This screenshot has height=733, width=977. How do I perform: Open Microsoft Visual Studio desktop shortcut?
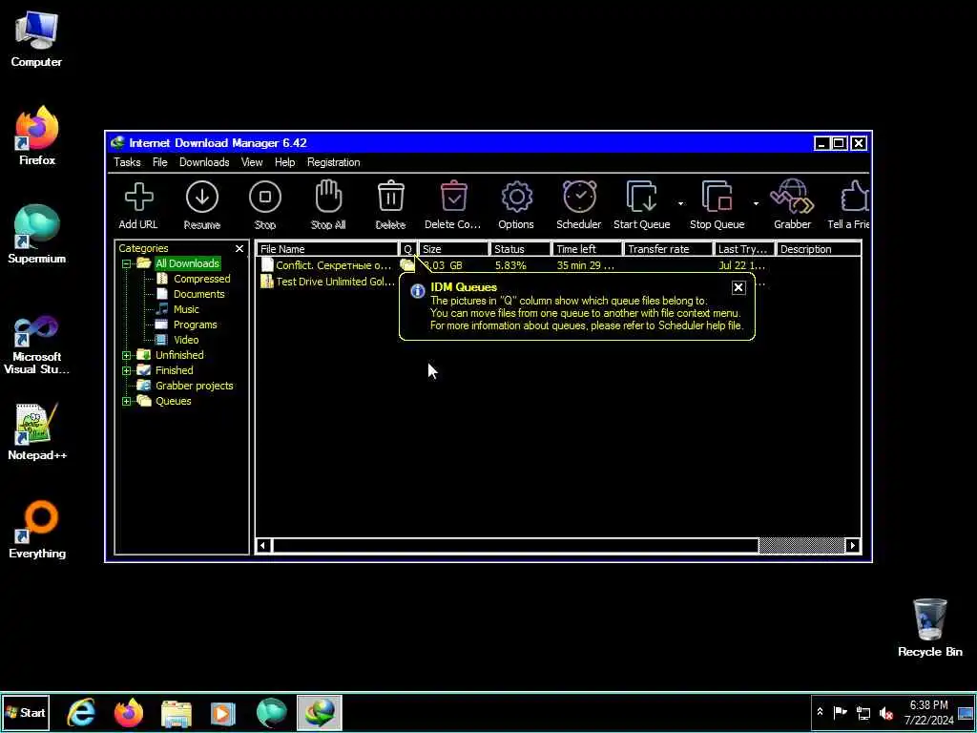click(37, 345)
